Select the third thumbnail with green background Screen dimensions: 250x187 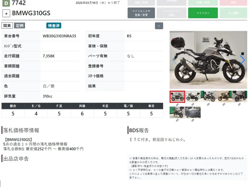208,97
